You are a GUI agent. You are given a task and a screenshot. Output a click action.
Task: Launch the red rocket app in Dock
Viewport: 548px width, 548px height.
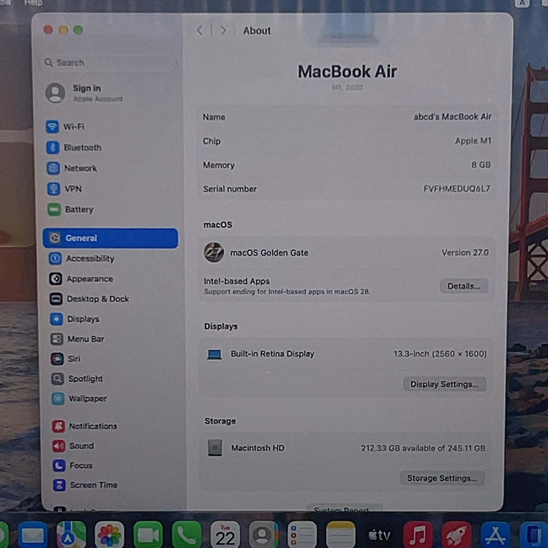[x=457, y=535]
